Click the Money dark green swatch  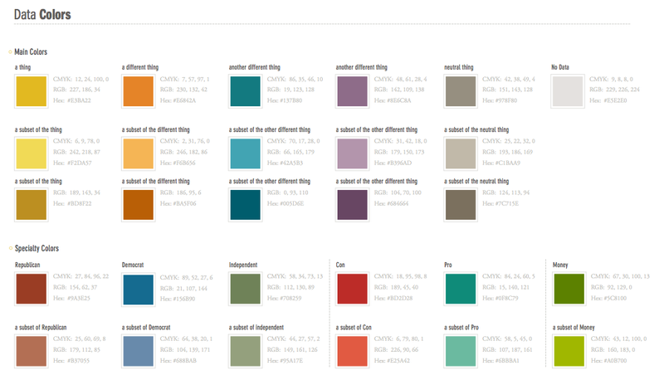click(x=567, y=288)
